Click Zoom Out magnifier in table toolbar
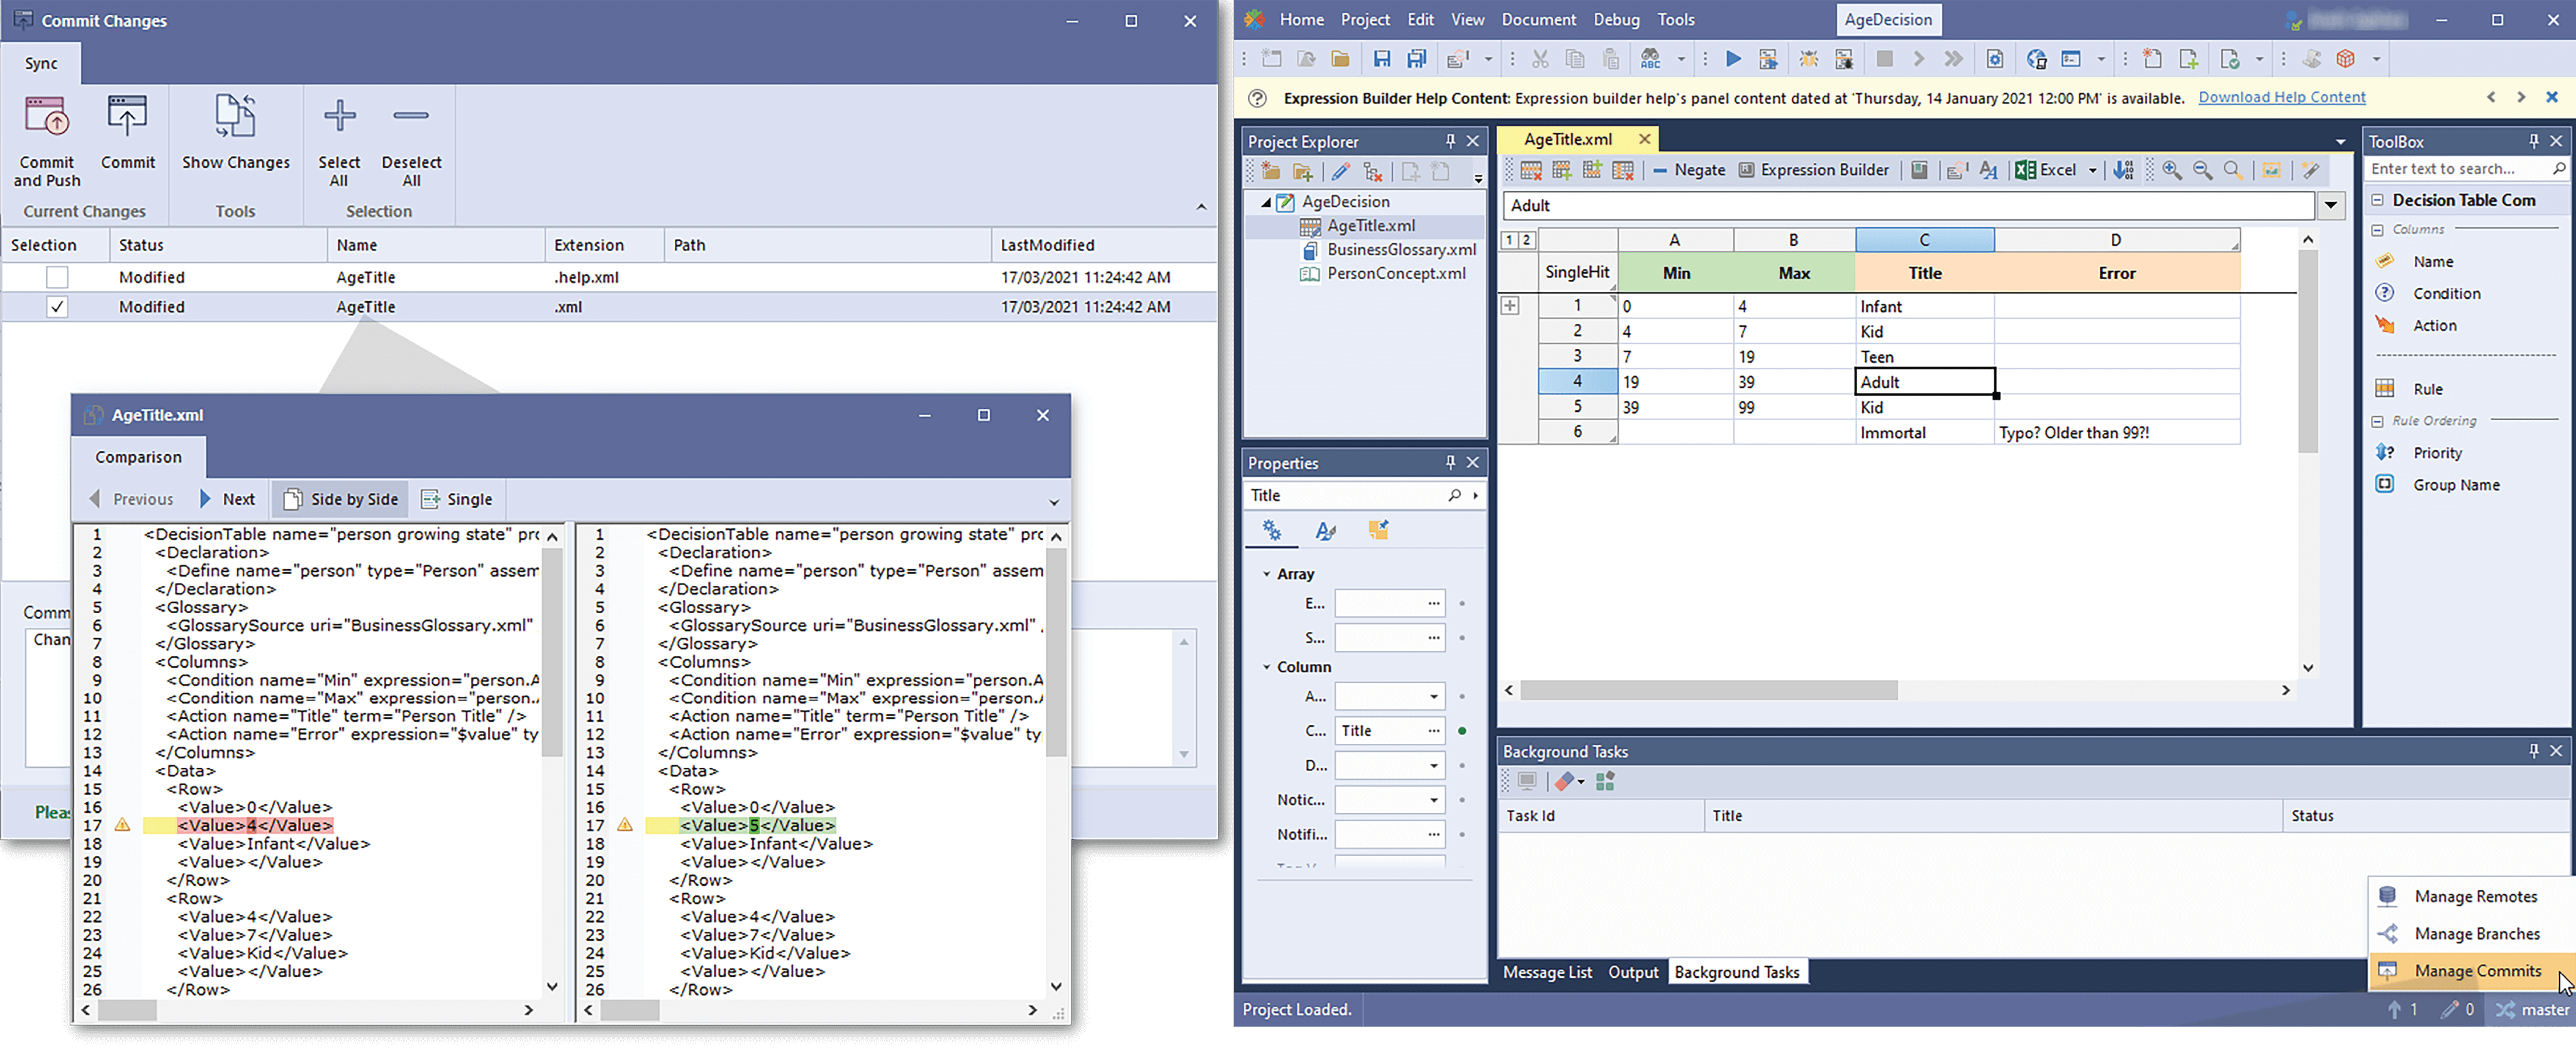 pos(2202,170)
